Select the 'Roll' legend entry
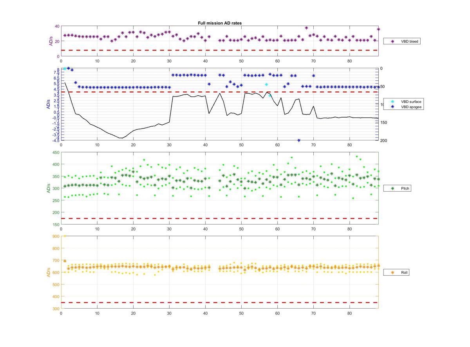Image resolution: width=470 pixels, height=347 pixels. click(x=397, y=272)
